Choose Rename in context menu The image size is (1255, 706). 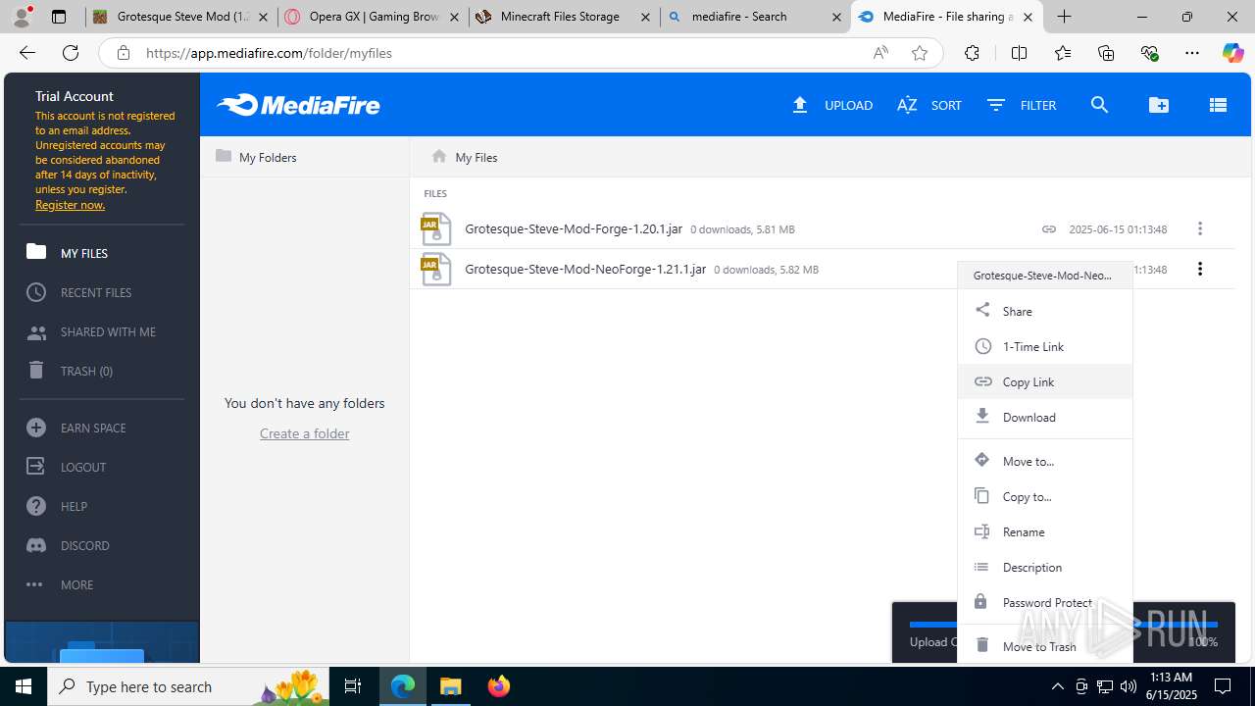tap(1045, 531)
